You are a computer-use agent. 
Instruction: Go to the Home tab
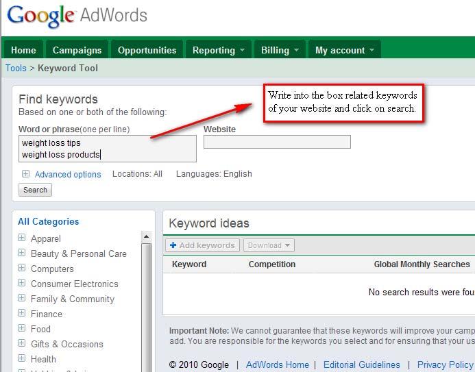[x=23, y=50]
